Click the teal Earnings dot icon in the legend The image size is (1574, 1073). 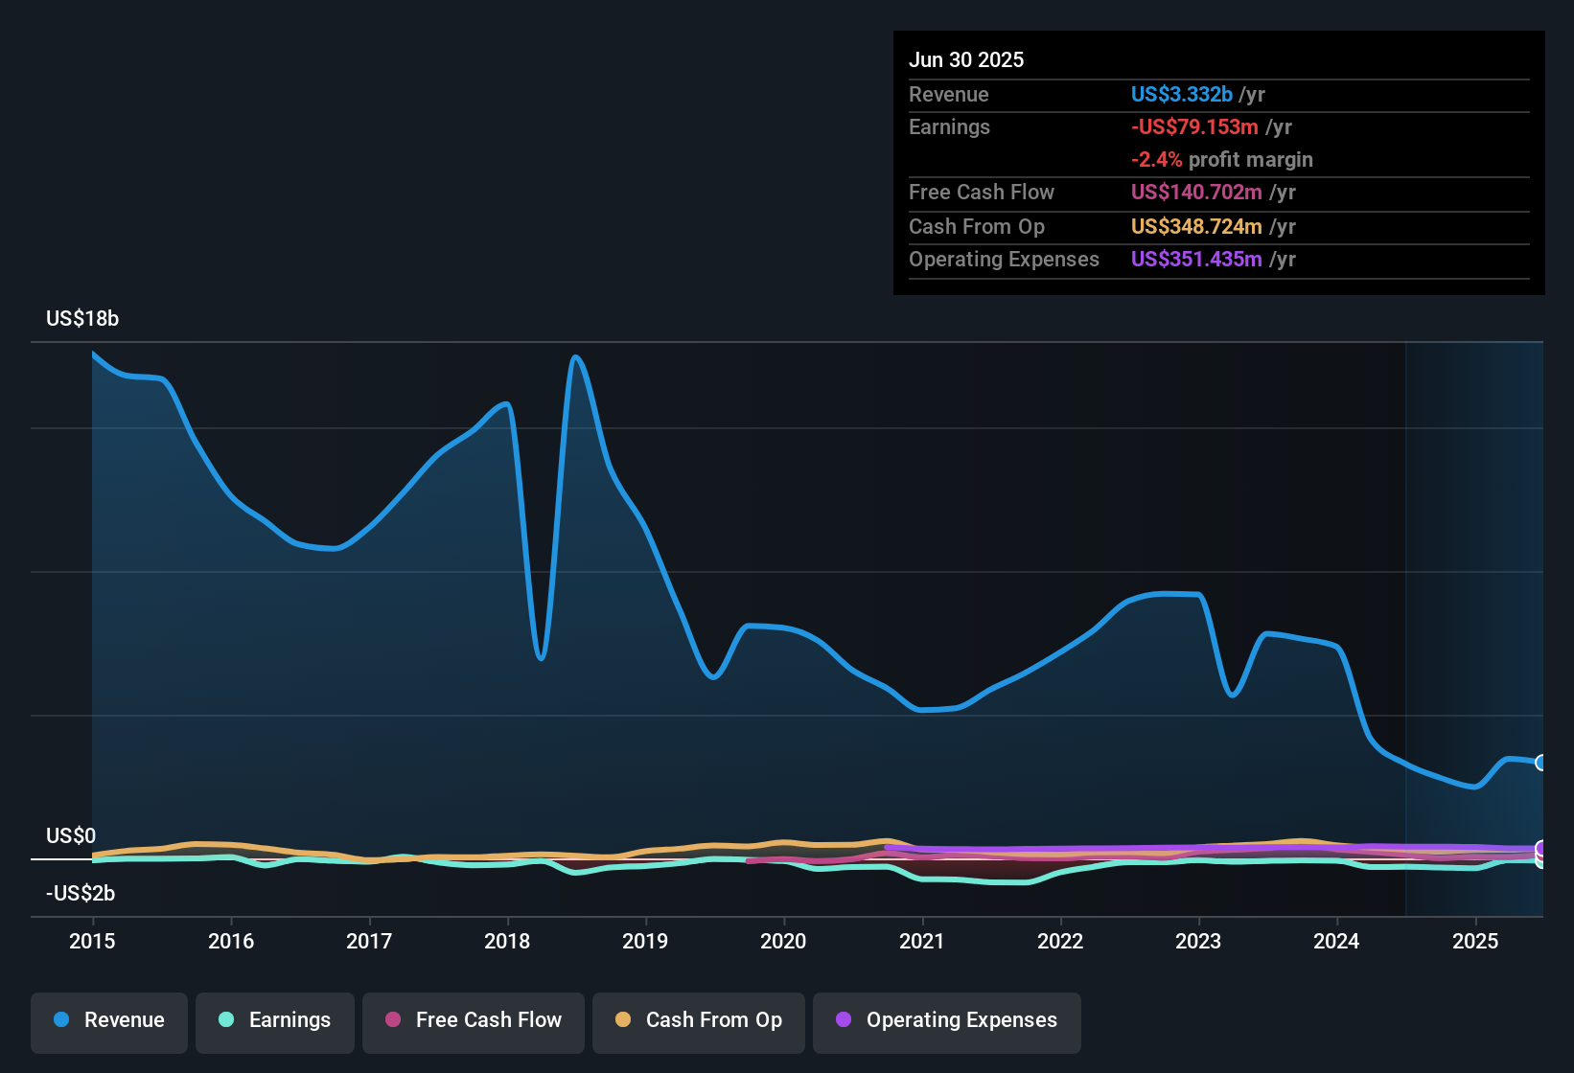pos(226,1020)
